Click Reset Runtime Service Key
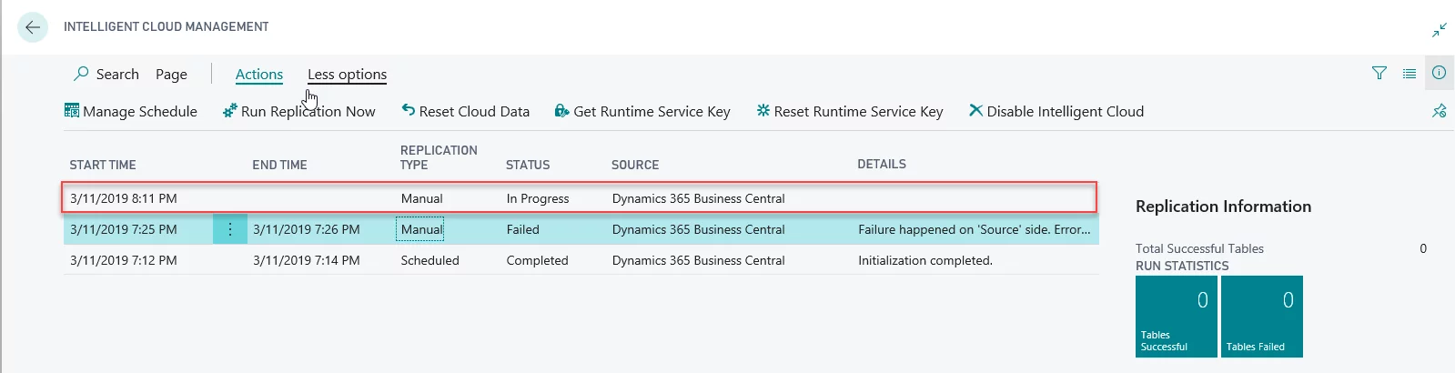1455x373 pixels. (850, 111)
